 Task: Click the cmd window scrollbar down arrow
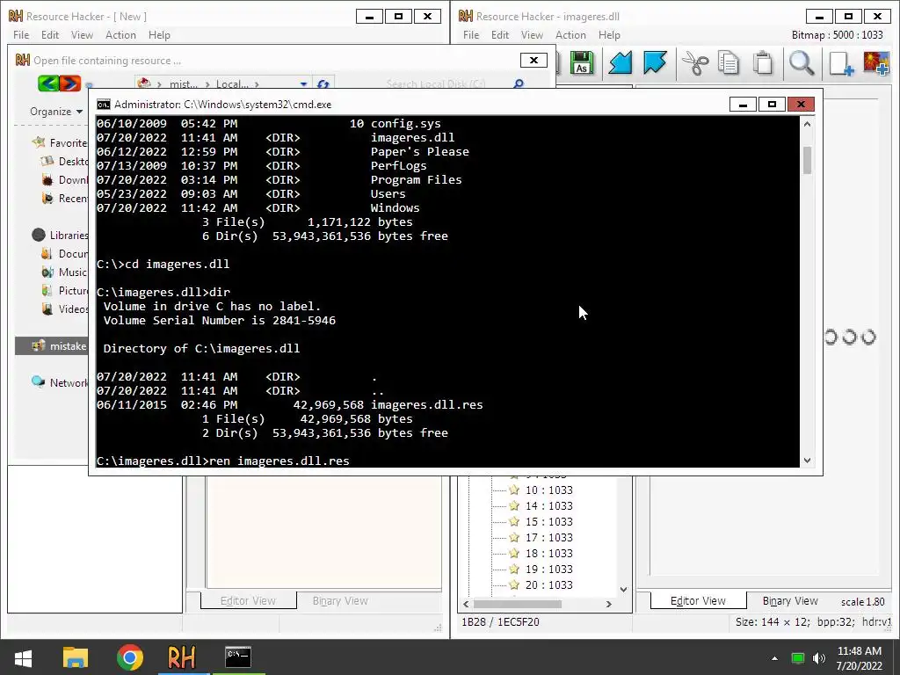click(x=807, y=461)
